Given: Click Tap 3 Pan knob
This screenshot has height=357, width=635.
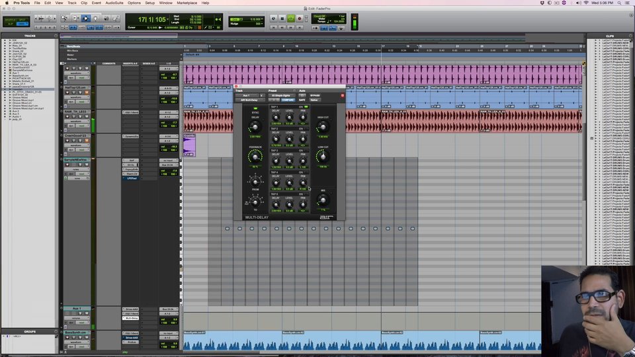Looking at the screenshot, I should coord(303,161).
